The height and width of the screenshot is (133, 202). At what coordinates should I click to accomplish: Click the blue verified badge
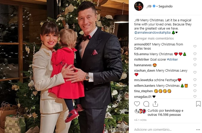point(154,6)
